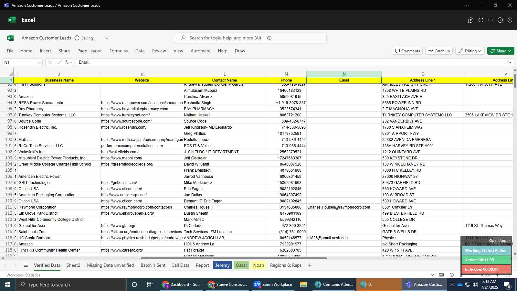The height and width of the screenshot is (291, 517).
Task: Open the File menu
Action: click(x=10, y=51)
